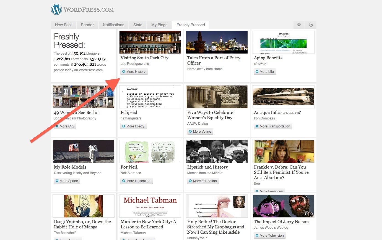The width and height of the screenshot is (382, 240).
Task: Switch to the Reader tab
Action: coord(87,25)
